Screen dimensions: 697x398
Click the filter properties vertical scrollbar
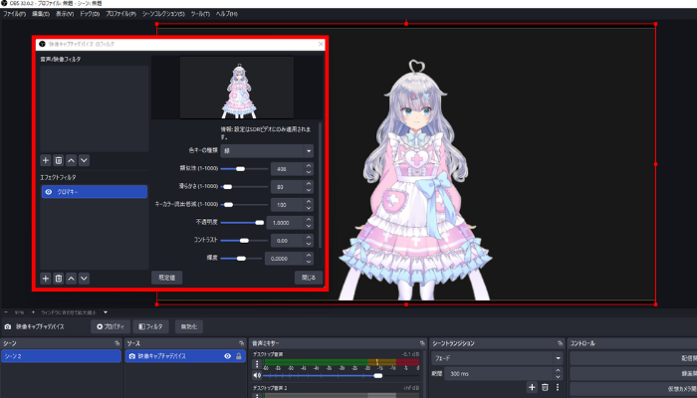(x=321, y=186)
